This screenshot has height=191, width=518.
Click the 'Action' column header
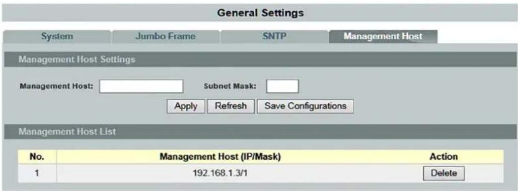444,157
